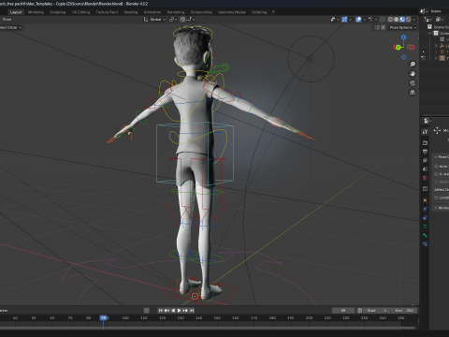This screenshot has height=337, width=449.
Task: Click the Move tool icon in properties panel
Action: [437, 130]
